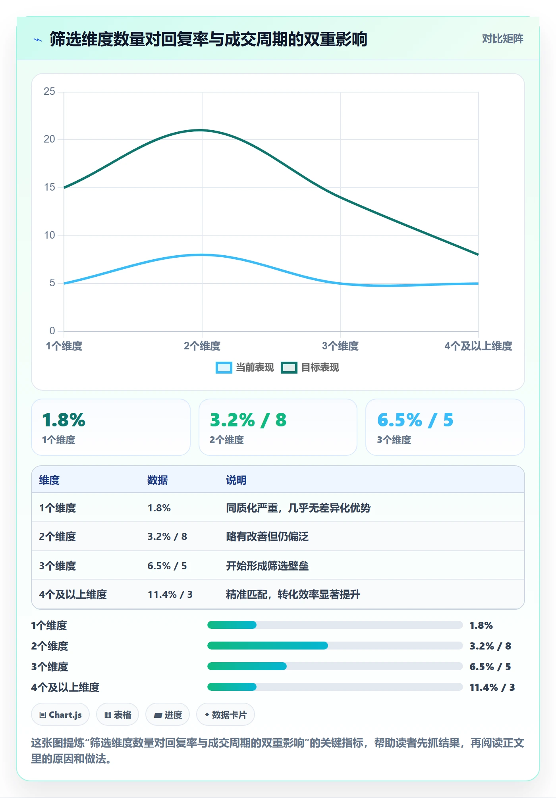
Task: Click the chart title 筛选维度数量对回复率与成交周期的双重影响
Action: [208, 39]
